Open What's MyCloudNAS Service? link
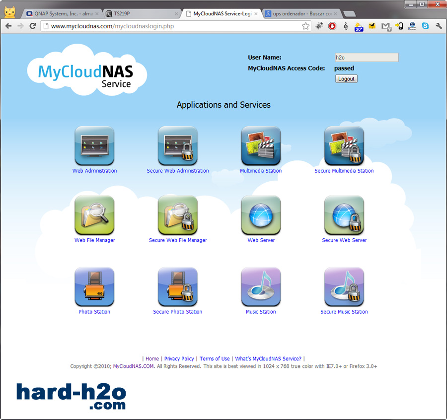The image size is (447, 420). click(x=268, y=359)
